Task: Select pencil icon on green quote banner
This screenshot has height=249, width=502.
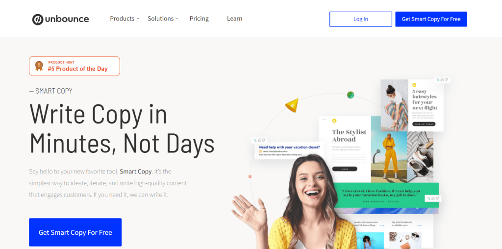Action: [428, 199]
